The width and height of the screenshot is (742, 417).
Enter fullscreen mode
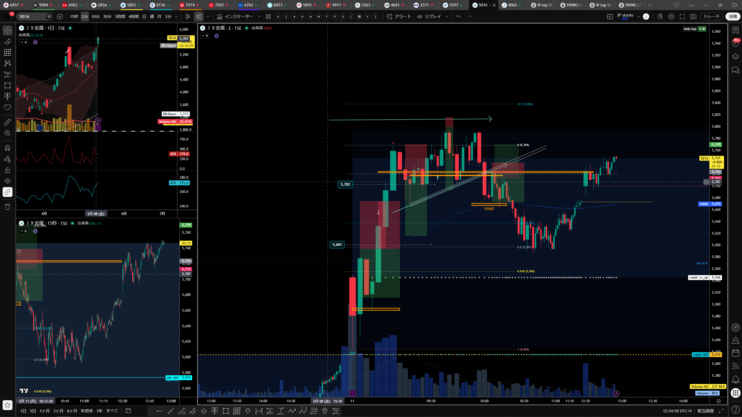coord(682,17)
